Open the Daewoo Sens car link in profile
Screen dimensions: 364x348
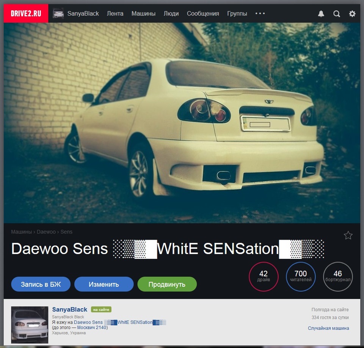pyautogui.click(x=120, y=322)
